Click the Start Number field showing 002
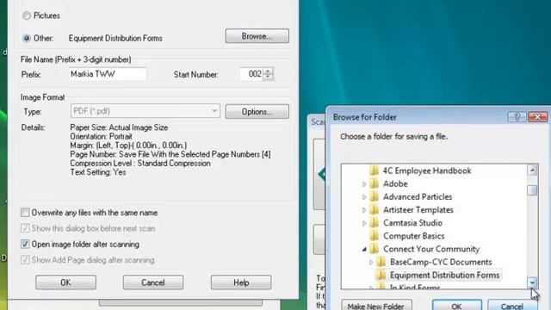Viewport: 551px width, 310px height. 251,74
